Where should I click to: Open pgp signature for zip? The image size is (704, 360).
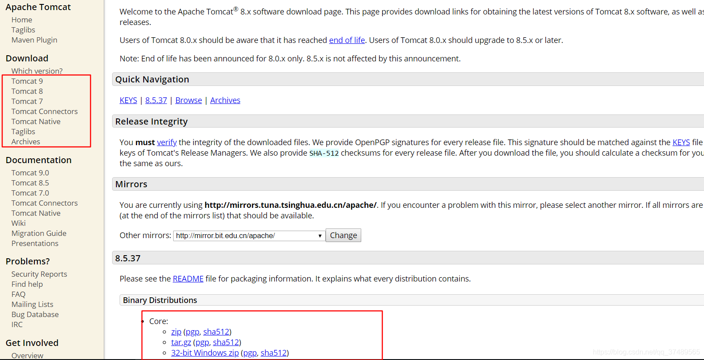click(192, 332)
